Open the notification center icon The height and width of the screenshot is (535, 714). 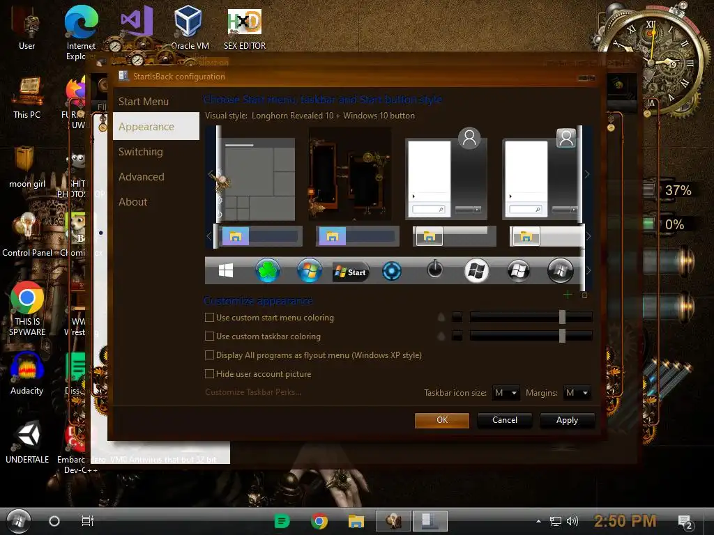pyautogui.click(x=685, y=522)
